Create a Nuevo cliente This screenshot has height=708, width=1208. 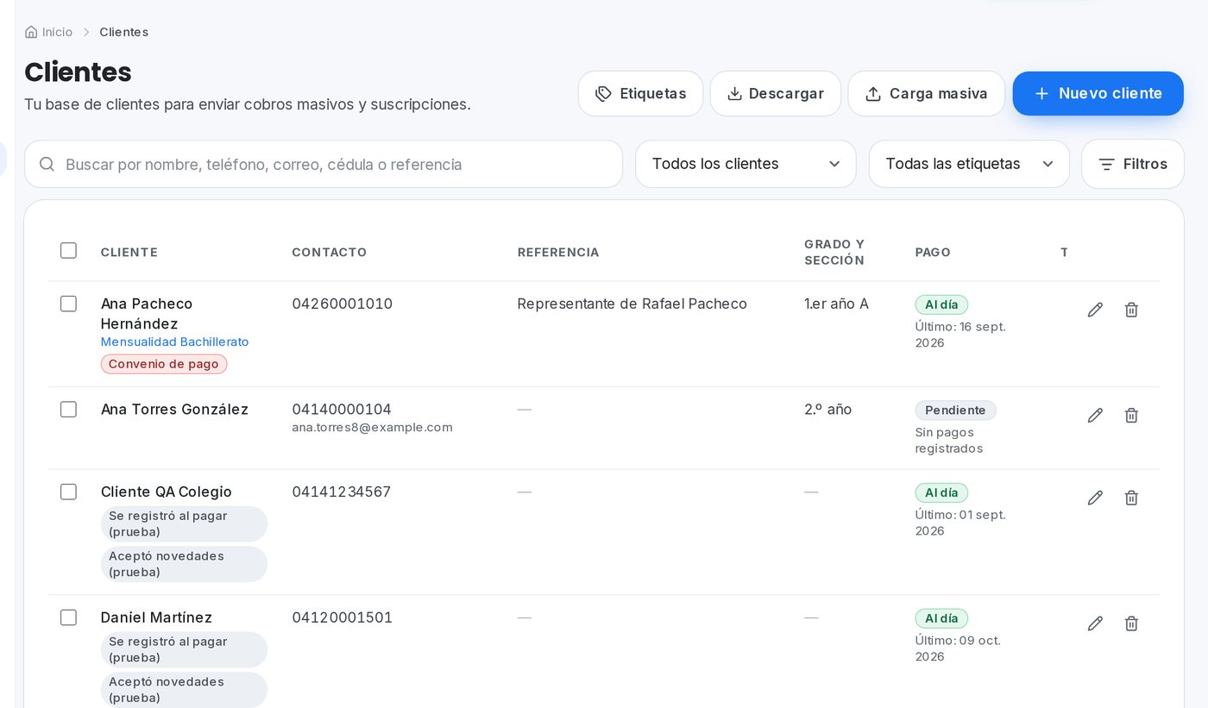pos(1098,93)
